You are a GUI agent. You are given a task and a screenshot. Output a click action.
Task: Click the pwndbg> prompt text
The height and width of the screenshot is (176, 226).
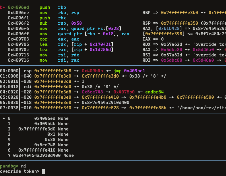9,166
